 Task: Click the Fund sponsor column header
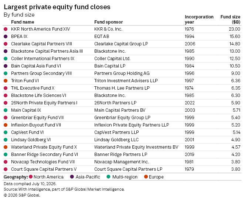tap(108, 22)
